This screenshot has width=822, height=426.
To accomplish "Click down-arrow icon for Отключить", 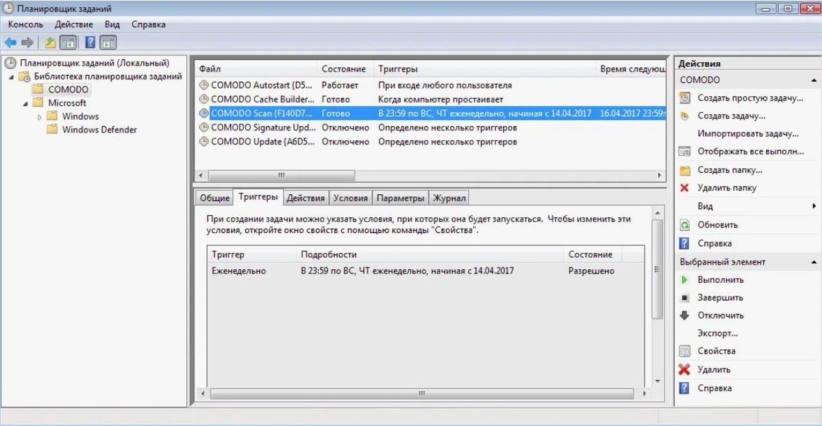I will [x=684, y=316].
